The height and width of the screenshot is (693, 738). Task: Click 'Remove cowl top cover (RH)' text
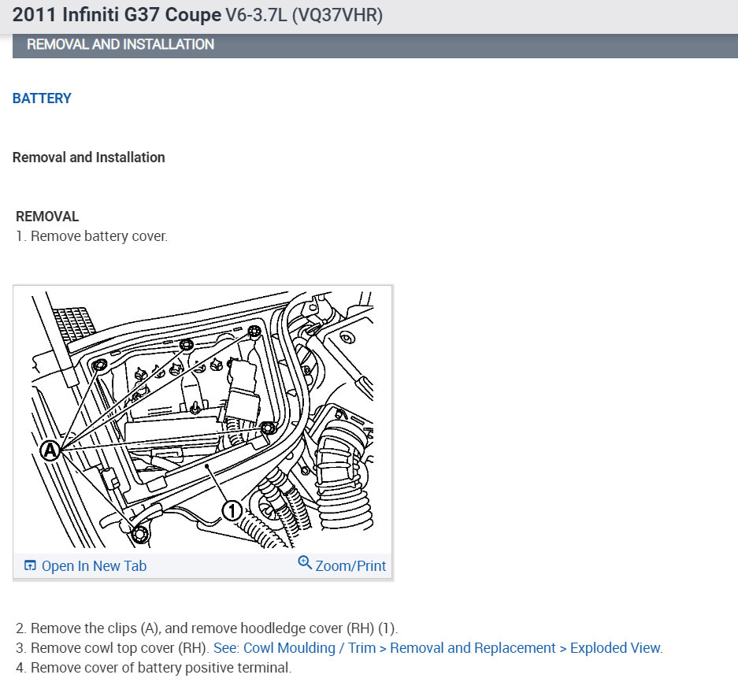120,648
